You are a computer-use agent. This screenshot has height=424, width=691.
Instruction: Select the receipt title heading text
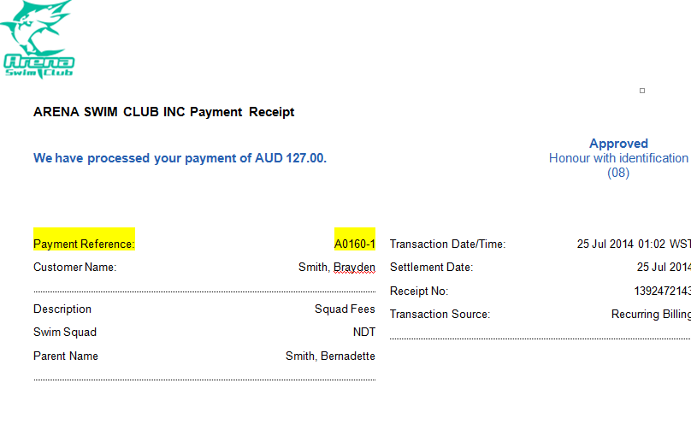[163, 112]
